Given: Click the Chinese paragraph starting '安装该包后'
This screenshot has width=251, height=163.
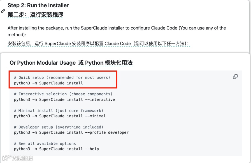Looking at the screenshot, I should [99, 43].
